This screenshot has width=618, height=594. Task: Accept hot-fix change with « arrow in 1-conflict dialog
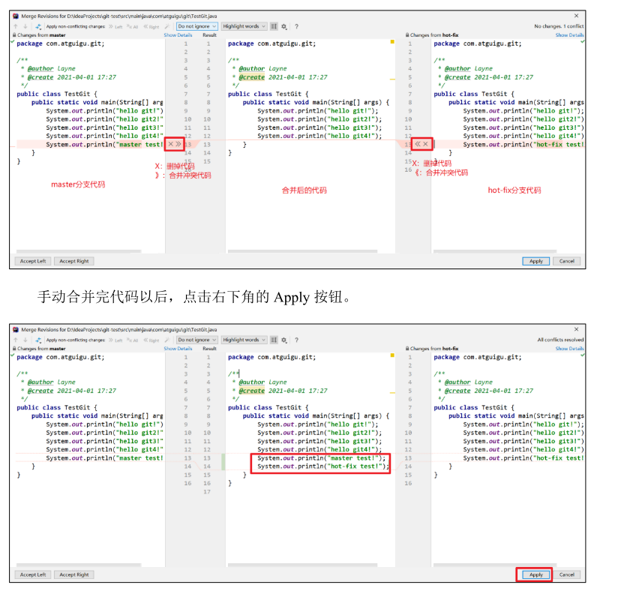click(418, 144)
